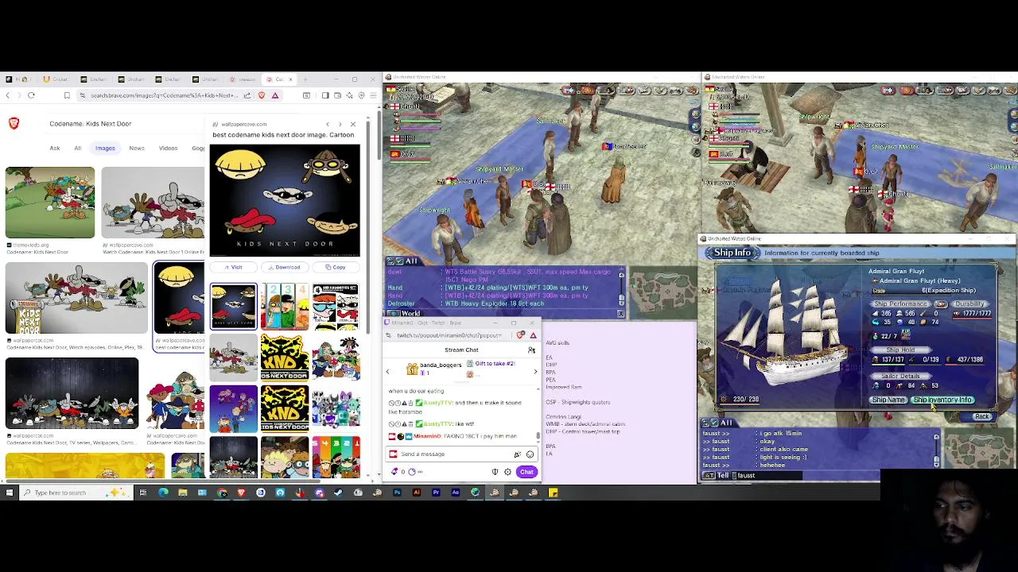Open Twitch chat community users icon
The height and width of the screenshot is (572, 1018).
[531, 350]
